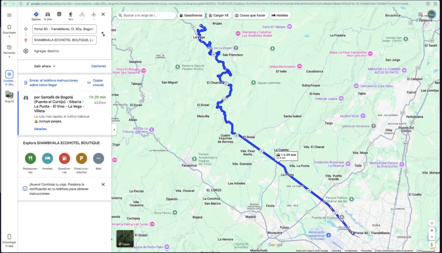Click Enviar al teléfono instrucciones link
442x253 pixels.
(x=54, y=82)
